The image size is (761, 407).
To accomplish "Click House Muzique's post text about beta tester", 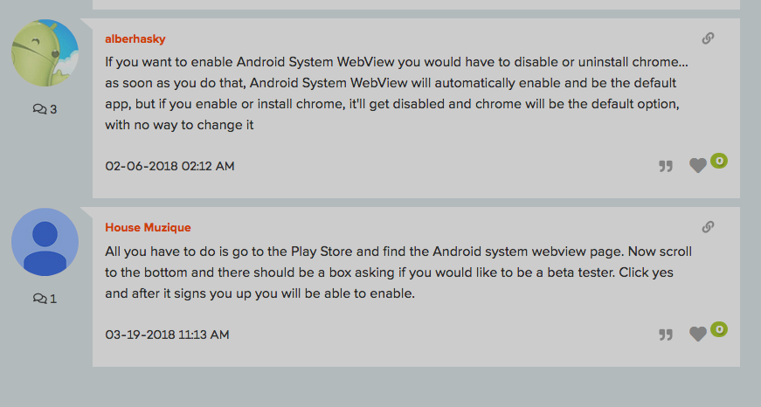I will [x=398, y=272].
